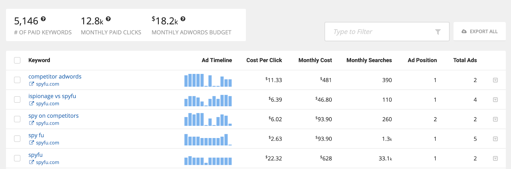Image resolution: width=511 pixels, height=169 pixels.
Task: Sort by Monthly Searches column
Action: point(369,60)
